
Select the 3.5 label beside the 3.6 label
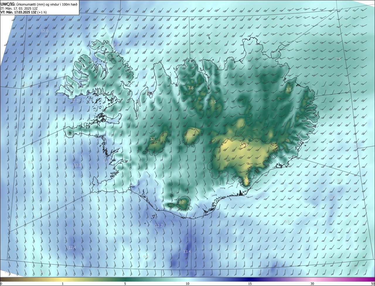pyautogui.click(x=213, y=102)
